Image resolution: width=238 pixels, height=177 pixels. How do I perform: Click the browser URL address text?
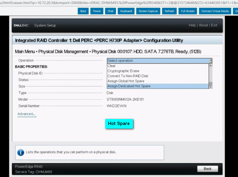119,3
